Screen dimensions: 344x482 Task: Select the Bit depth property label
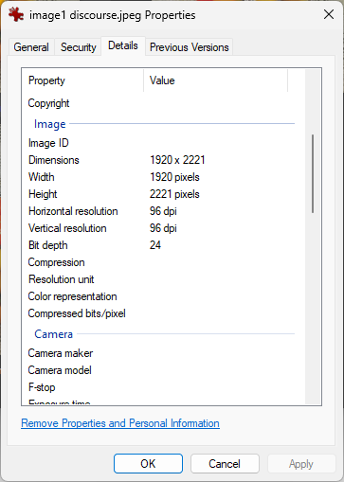click(x=48, y=245)
